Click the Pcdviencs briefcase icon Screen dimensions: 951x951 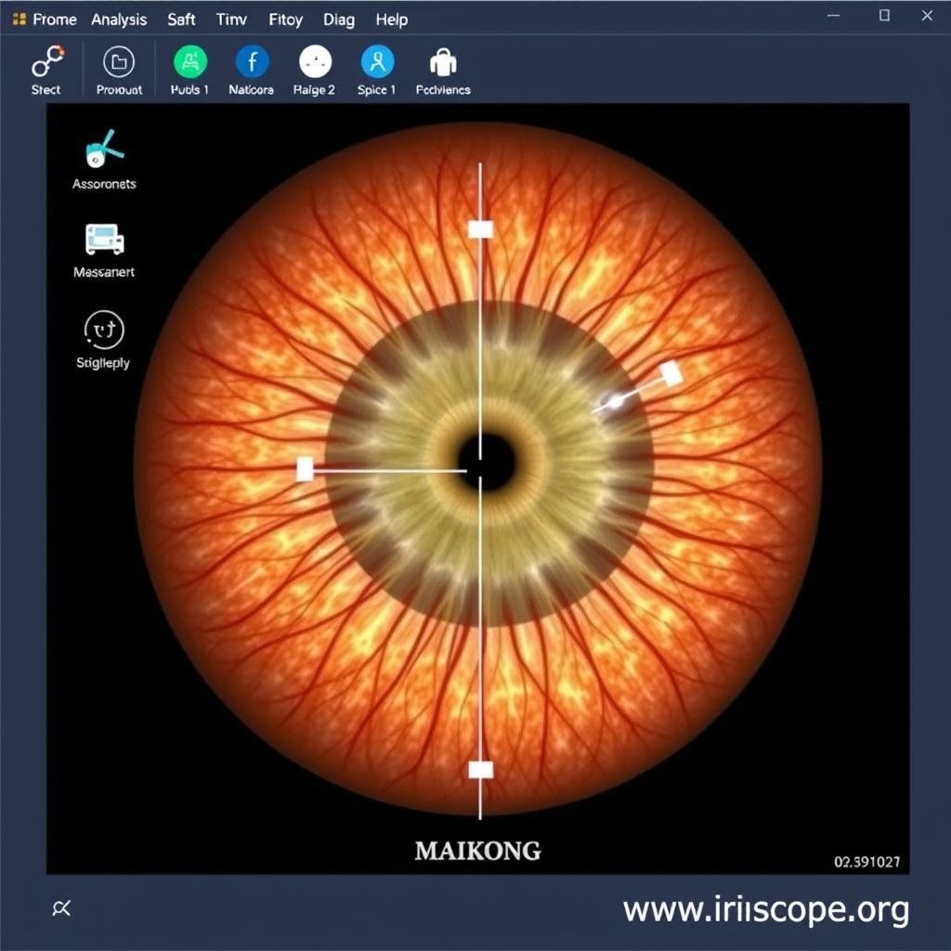click(442, 65)
